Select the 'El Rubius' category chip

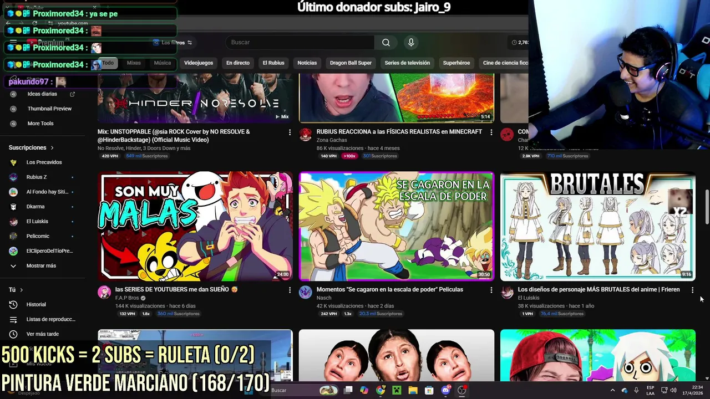[x=273, y=63]
